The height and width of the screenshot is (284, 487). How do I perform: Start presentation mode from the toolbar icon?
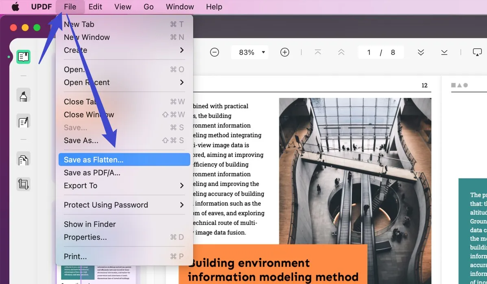click(x=477, y=52)
